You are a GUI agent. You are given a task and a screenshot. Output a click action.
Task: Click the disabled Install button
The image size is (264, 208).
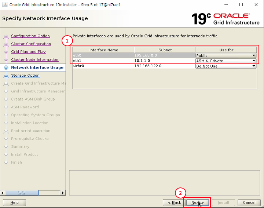[223, 202]
